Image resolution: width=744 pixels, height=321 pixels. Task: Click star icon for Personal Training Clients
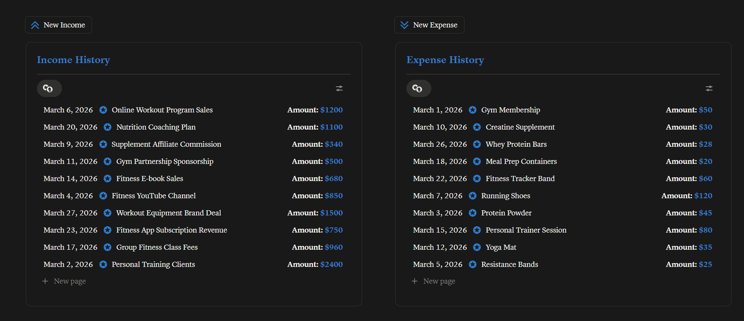pyautogui.click(x=103, y=264)
